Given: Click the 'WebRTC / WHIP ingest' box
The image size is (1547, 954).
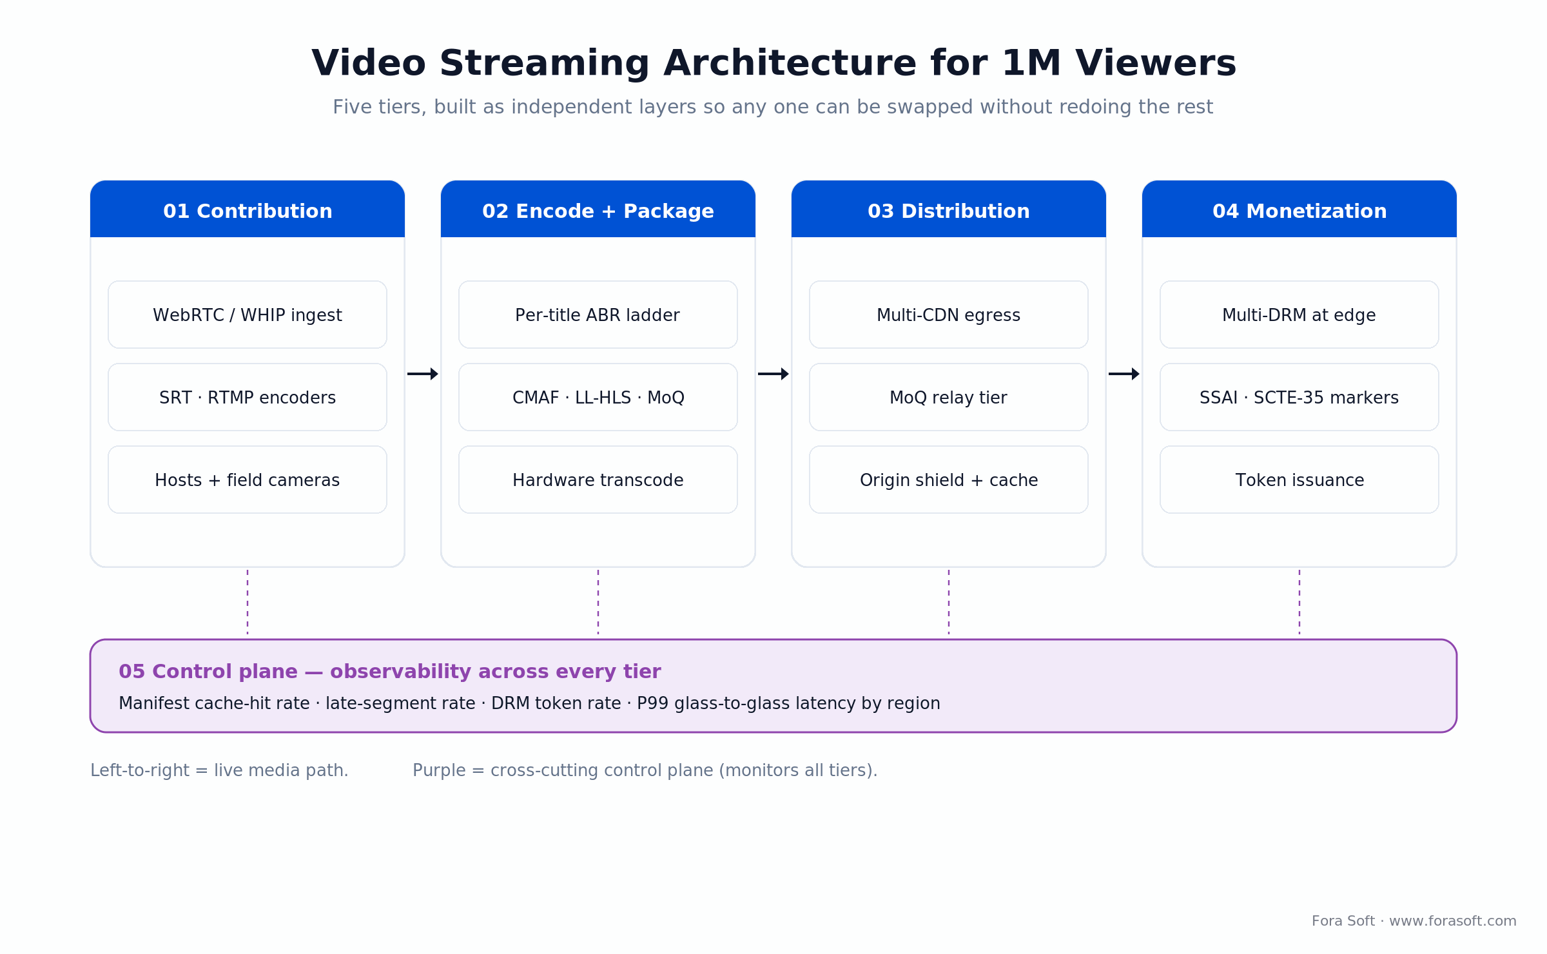Looking at the screenshot, I should (248, 315).
